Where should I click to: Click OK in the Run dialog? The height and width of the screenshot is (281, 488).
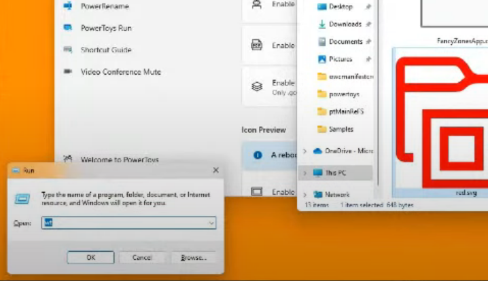coord(90,257)
